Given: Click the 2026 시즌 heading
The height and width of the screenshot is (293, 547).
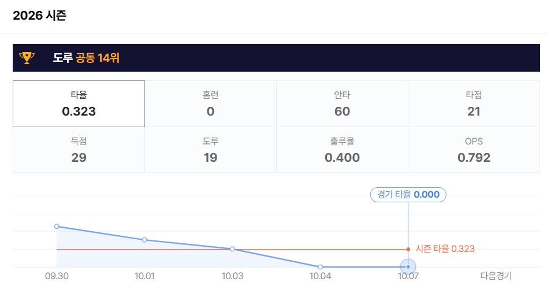Looking at the screenshot, I should (x=39, y=16).
